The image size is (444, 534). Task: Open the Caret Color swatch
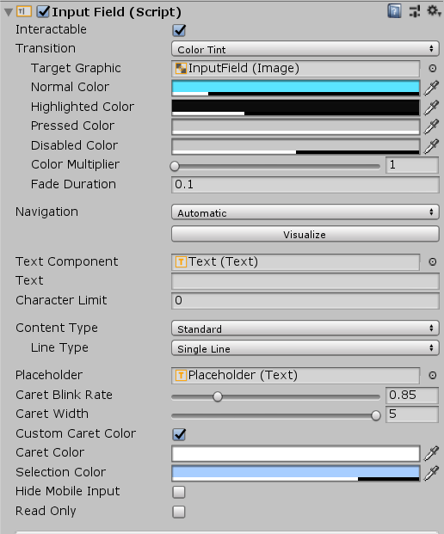click(295, 454)
